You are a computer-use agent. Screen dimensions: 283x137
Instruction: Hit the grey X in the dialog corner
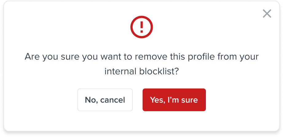pos(267,14)
